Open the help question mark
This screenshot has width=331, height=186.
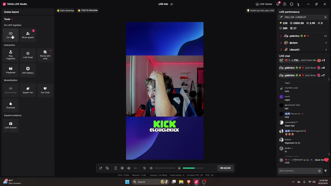(x=285, y=4)
